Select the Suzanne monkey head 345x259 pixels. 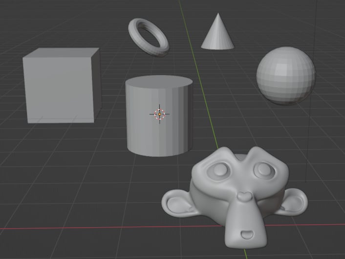point(235,197)
